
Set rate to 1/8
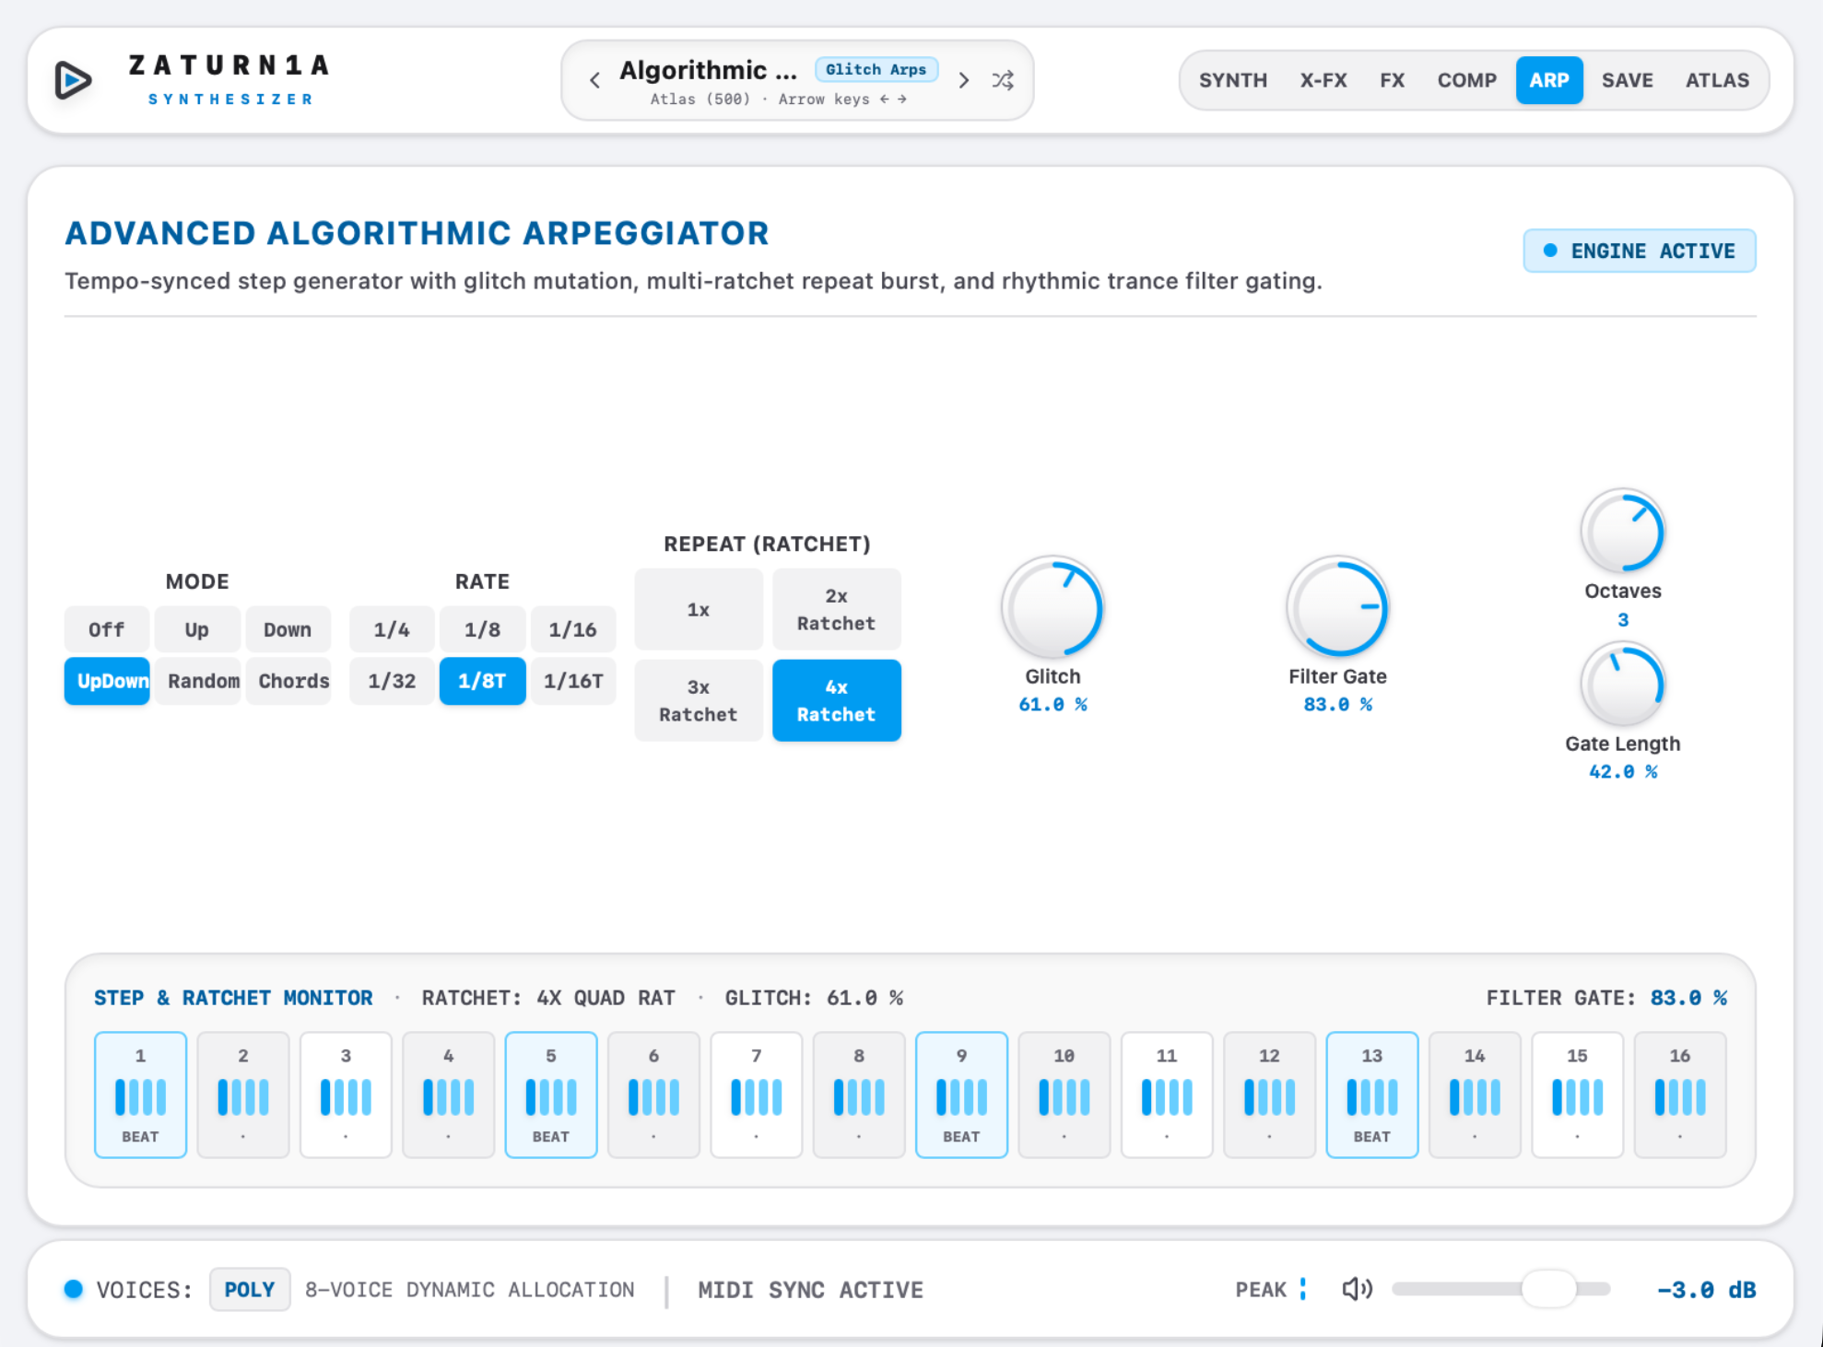(482, 629)
